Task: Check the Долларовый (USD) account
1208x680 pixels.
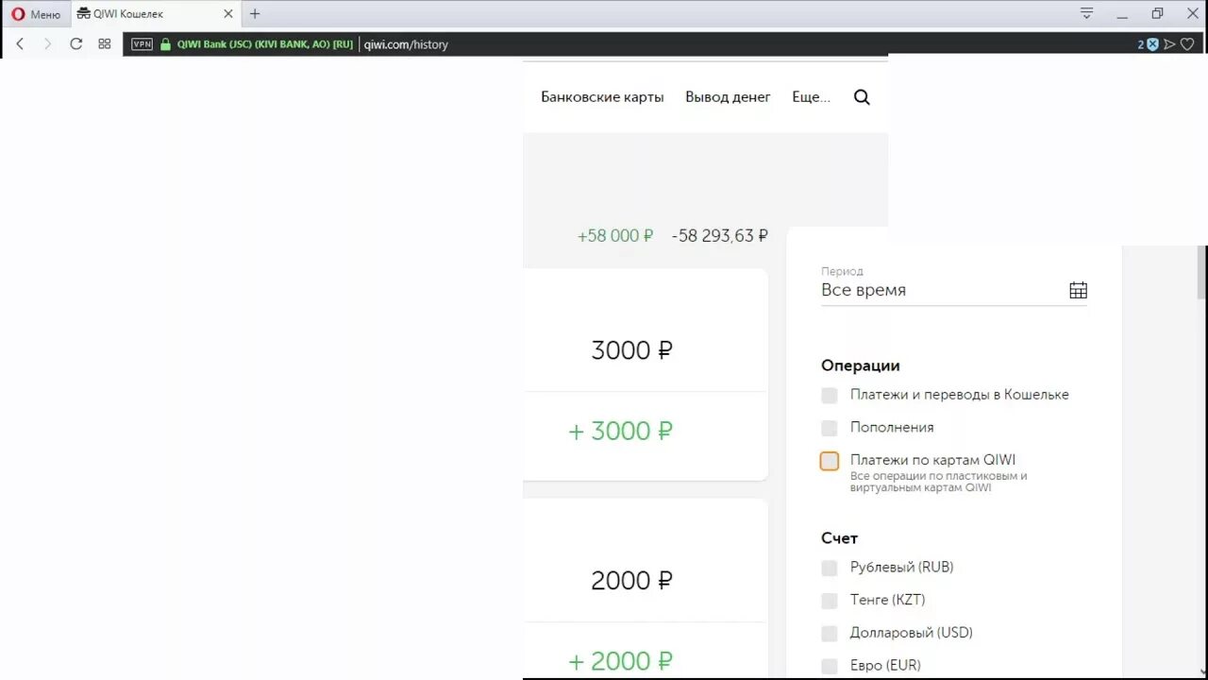Action: coord(830,633)
